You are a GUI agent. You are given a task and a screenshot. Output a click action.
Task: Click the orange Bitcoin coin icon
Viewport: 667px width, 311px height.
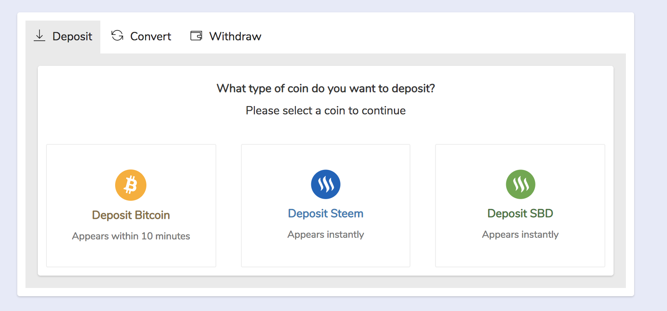(131, 185)
